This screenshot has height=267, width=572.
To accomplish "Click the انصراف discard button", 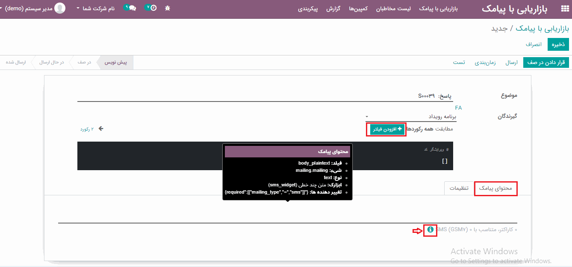I will point(534,44).
